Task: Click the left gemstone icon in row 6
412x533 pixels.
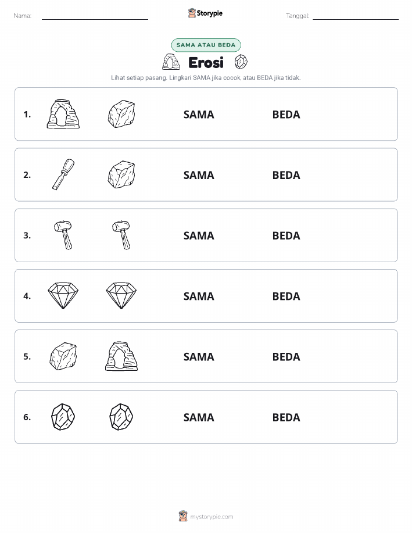Action: pos(63,417)
